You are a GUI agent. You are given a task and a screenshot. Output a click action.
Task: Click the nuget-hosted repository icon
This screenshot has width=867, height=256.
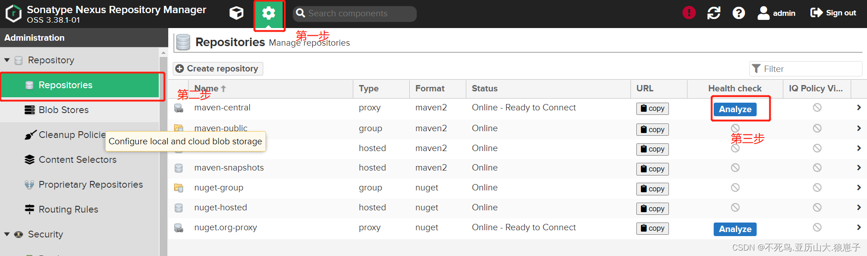[x=179, y=208]
